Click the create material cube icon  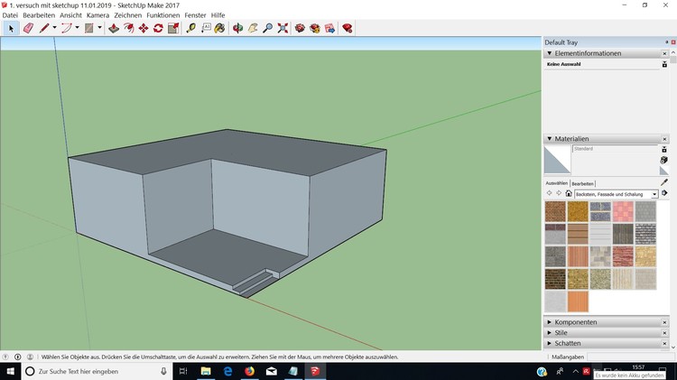664,160
